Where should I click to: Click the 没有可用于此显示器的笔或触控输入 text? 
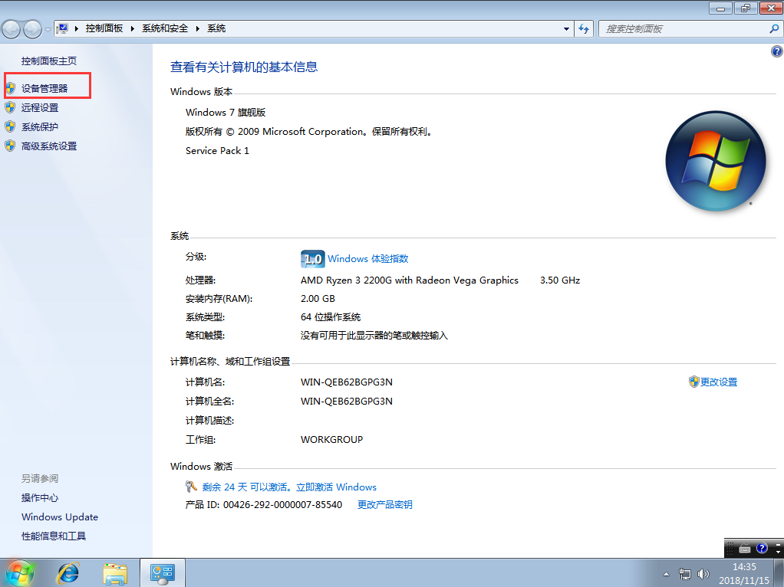coord(374,335)
